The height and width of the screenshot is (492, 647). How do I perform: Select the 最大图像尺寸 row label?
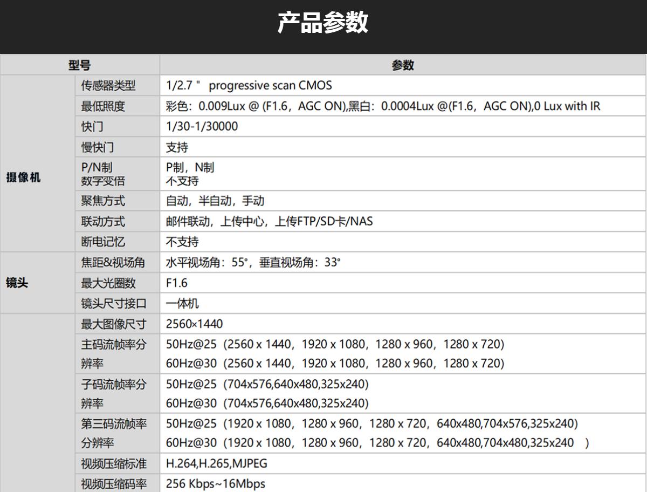[114, 324]
